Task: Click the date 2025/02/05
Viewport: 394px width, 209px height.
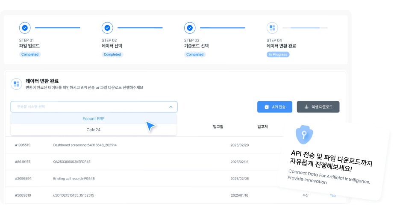Action: point(239,179)
